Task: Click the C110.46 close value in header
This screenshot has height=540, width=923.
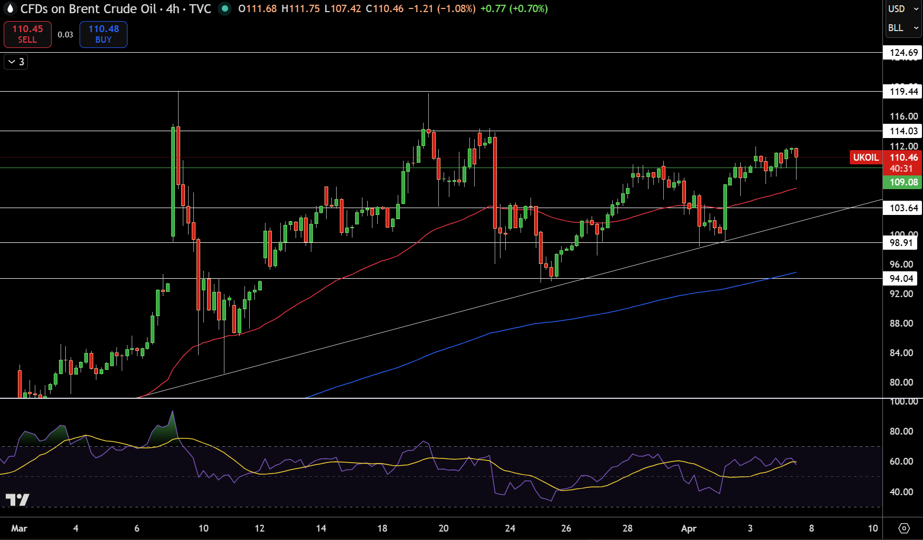Action: 385,8
